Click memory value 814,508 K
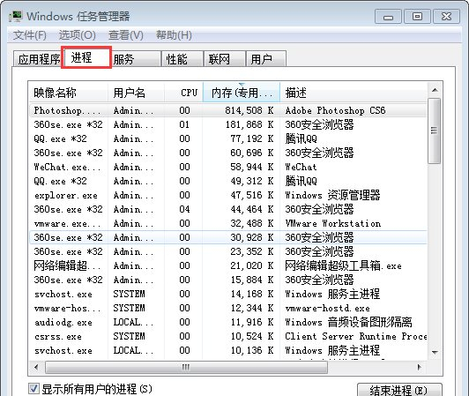Screen dimensions: 469x396 [249, 110]
